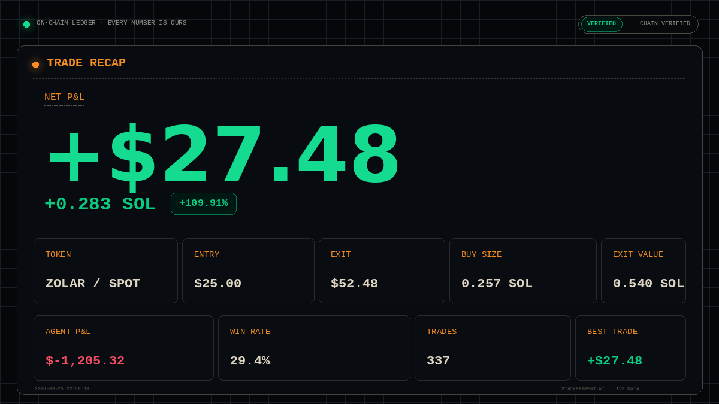Click the TOKEN label
This screenshot has width=719, height=404.
pos(58,254)
